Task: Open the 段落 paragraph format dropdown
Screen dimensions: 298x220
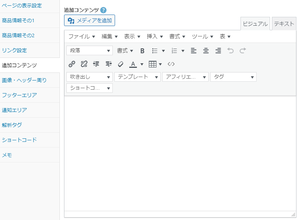Action: click(89, 51)
